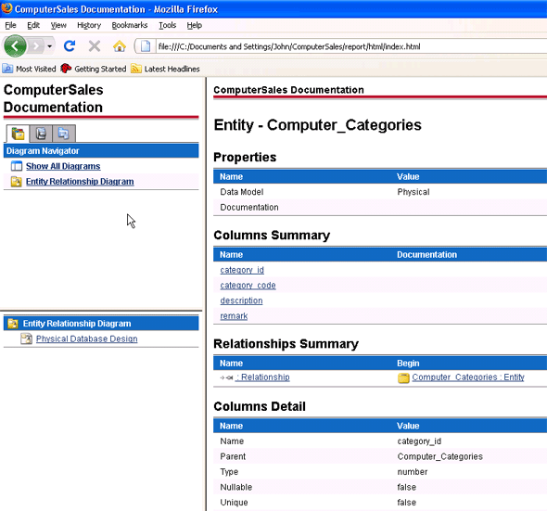Click the relationship connector icon
Screen dimensions: 547x511
(x=226, y=377)
